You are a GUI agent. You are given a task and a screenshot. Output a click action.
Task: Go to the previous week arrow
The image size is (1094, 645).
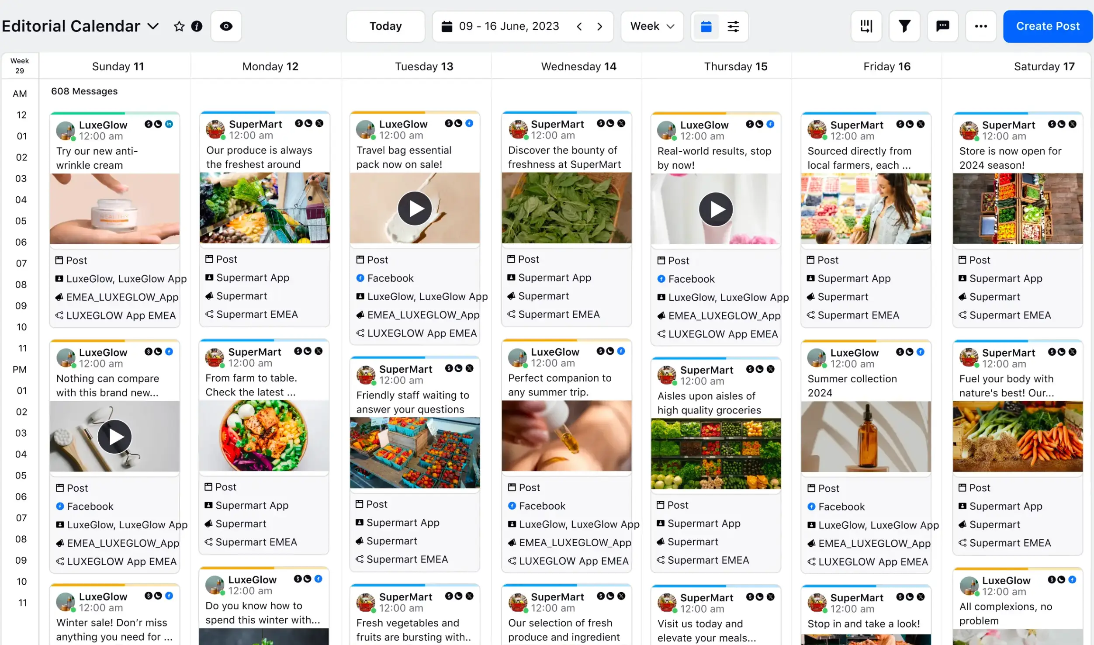point(579,27)
